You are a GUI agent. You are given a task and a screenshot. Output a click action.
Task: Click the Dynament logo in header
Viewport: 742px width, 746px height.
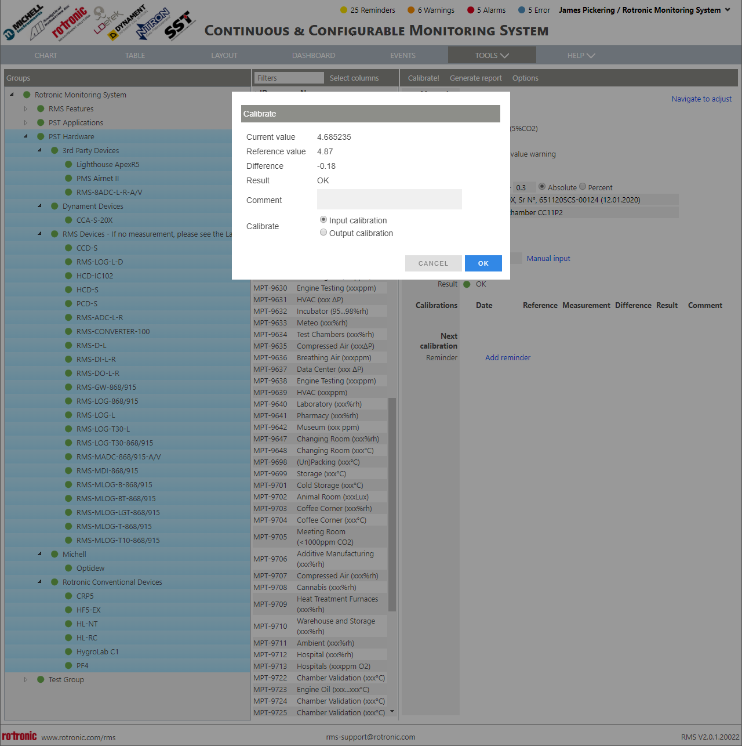click(x=128, y=23)
